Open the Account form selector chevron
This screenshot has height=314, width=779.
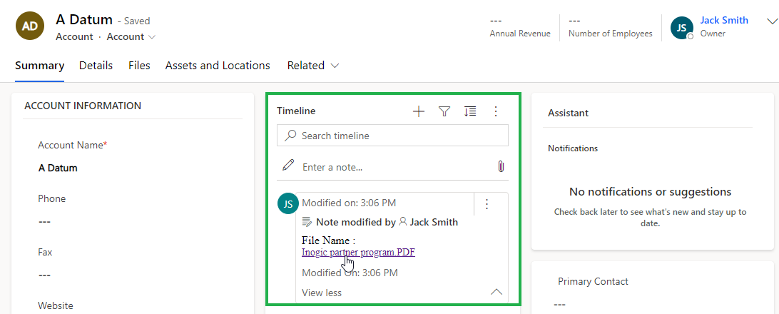[152, 37]
